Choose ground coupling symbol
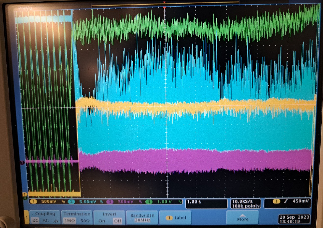The height and width of the screenshot is (228, 323). [55, 221]
